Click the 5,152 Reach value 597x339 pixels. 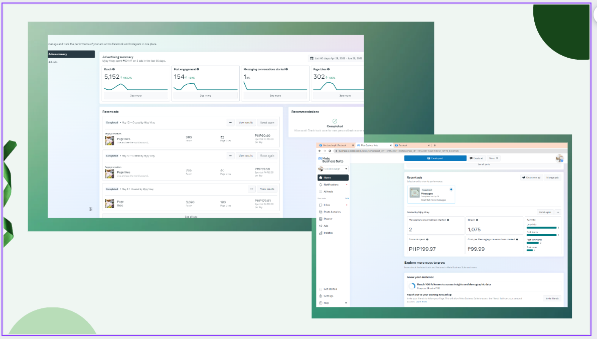(111, 76)
